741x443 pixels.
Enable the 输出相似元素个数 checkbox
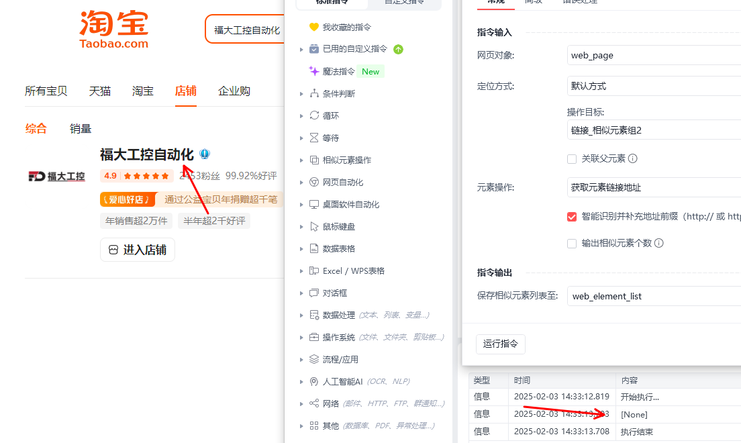(572, 244)
